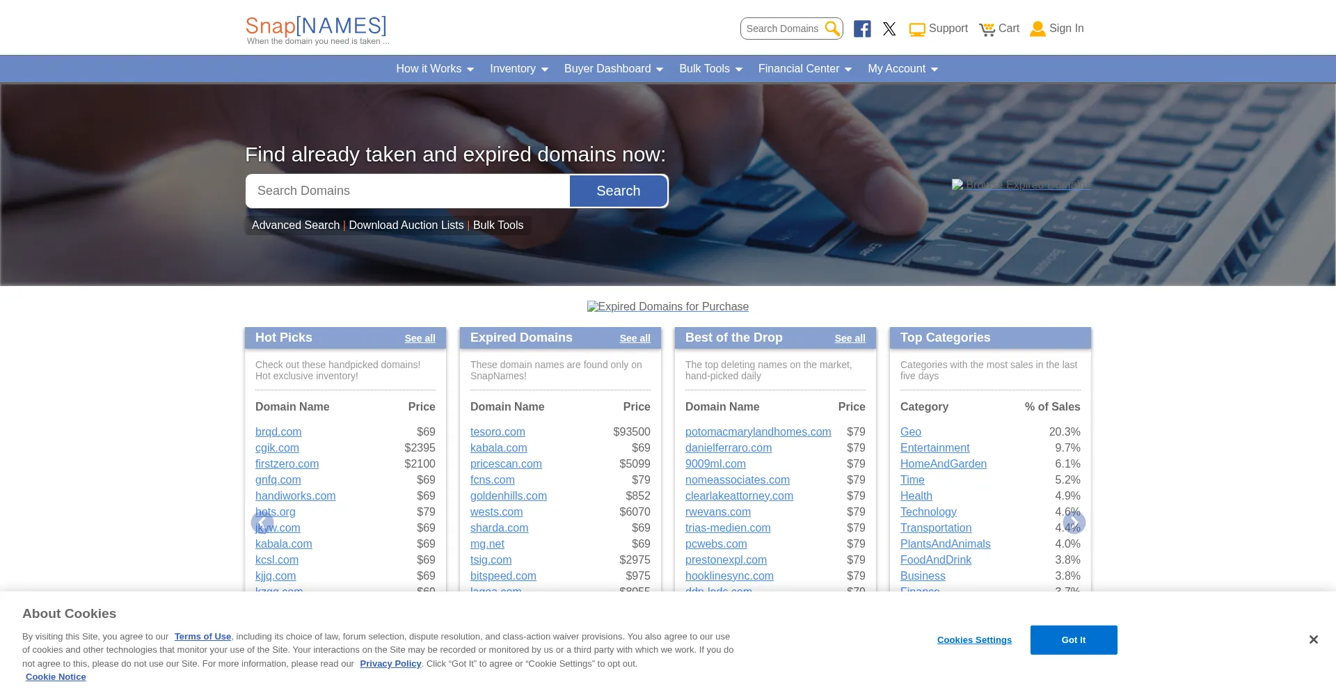This screenshot has height=691, width=1336.
Task: Open the SnapNames logo home link
Action: [x=316, y=29]
